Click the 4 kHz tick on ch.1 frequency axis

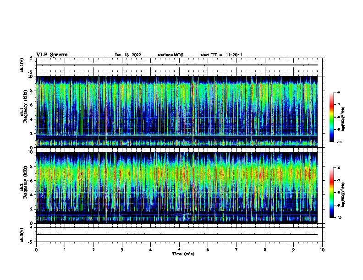[x=32, y=119]
